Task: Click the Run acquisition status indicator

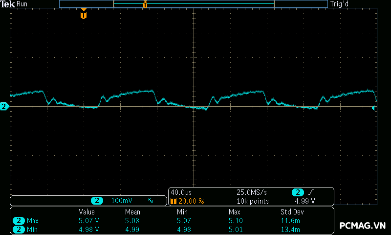Action: point(22,4)
